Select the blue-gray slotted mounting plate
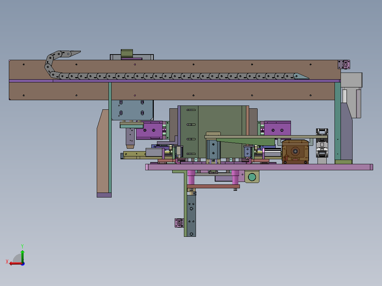 coord(132,110)
